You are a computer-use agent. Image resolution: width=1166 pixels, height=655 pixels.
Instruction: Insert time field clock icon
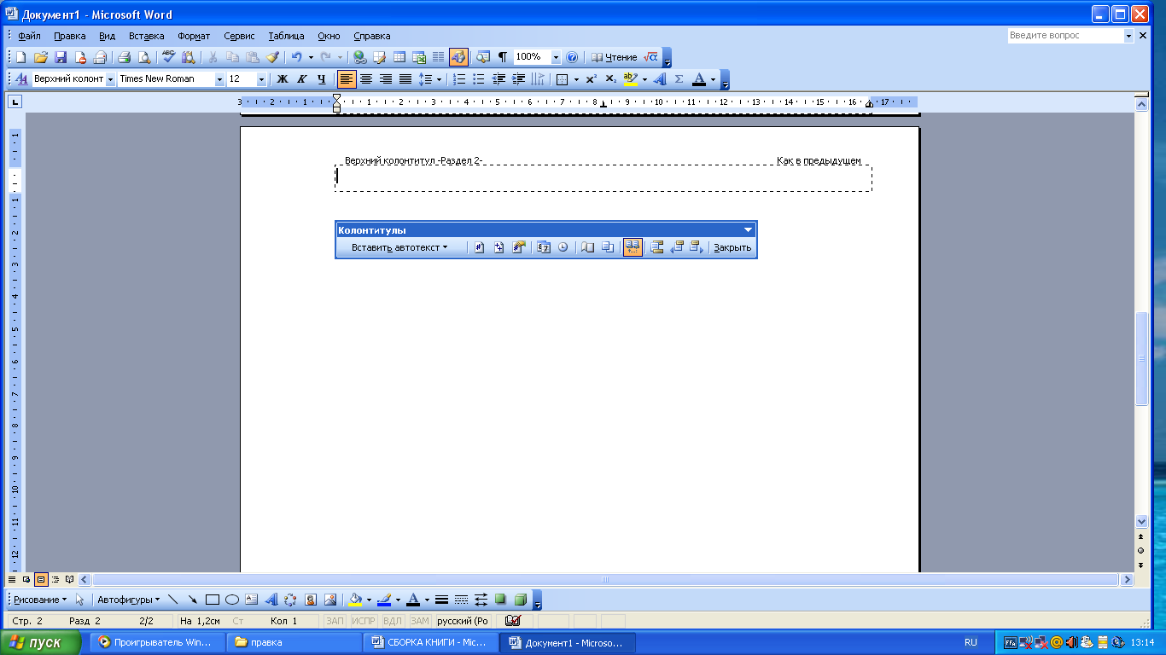point(563,247)
